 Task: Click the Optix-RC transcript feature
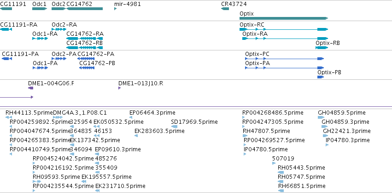coord(284,29)
